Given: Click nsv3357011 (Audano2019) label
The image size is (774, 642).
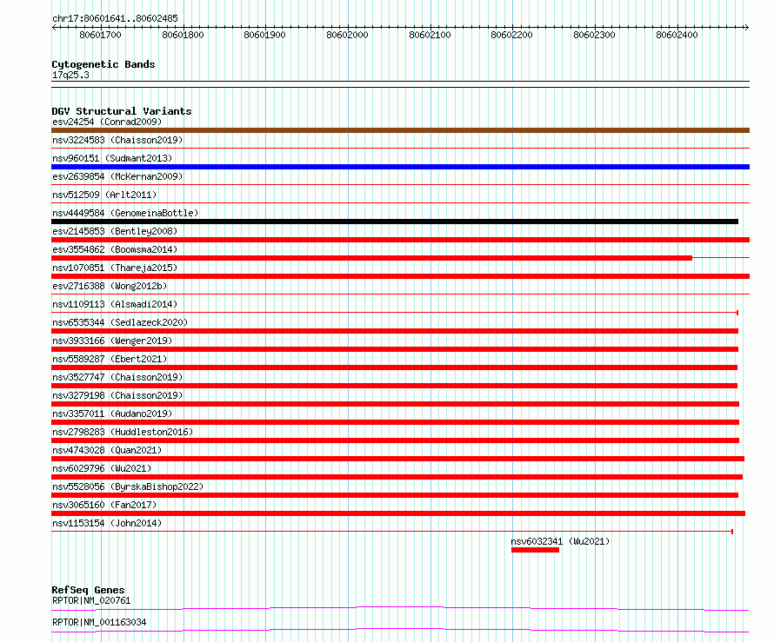Looking at the screenshot, I should pyautogui.click(x=112, y=414).
